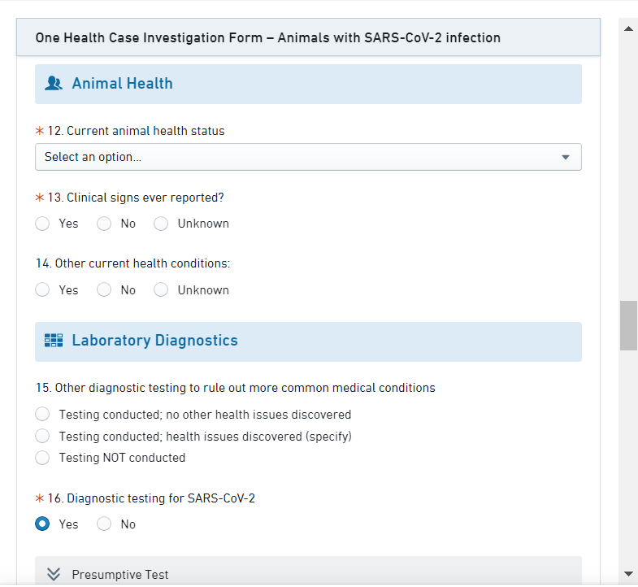The image size is (638, 587).
Task: Click the vertical scrollbar thumb
Action: [x=628, y=325]
